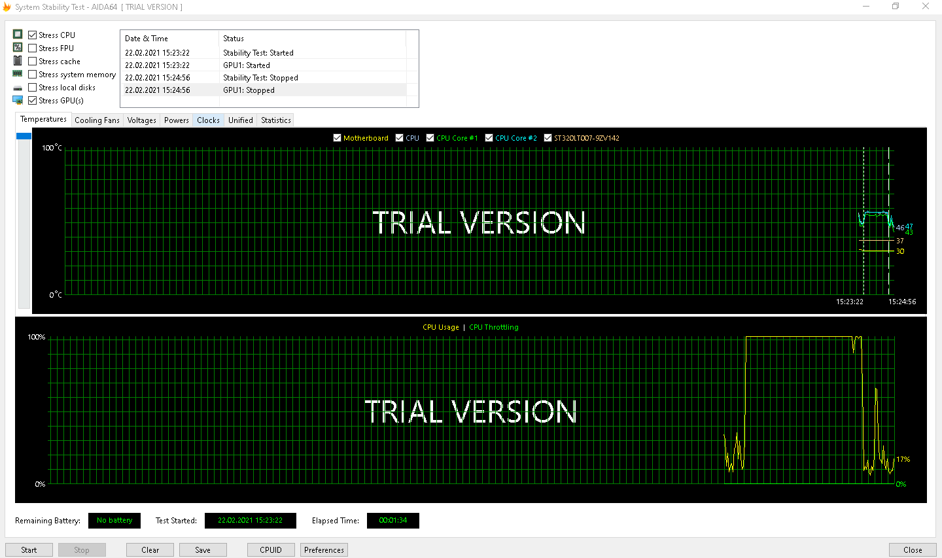Click the AIDA64 flame icon in title bar

click(x=7, y=7)
